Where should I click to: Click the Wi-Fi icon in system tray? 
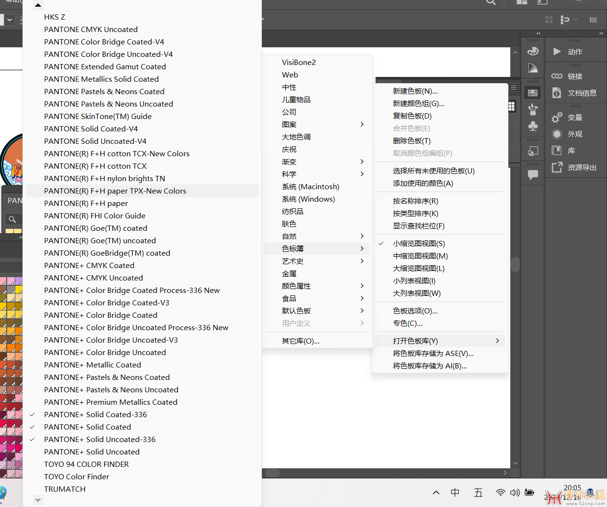(500, 492)
